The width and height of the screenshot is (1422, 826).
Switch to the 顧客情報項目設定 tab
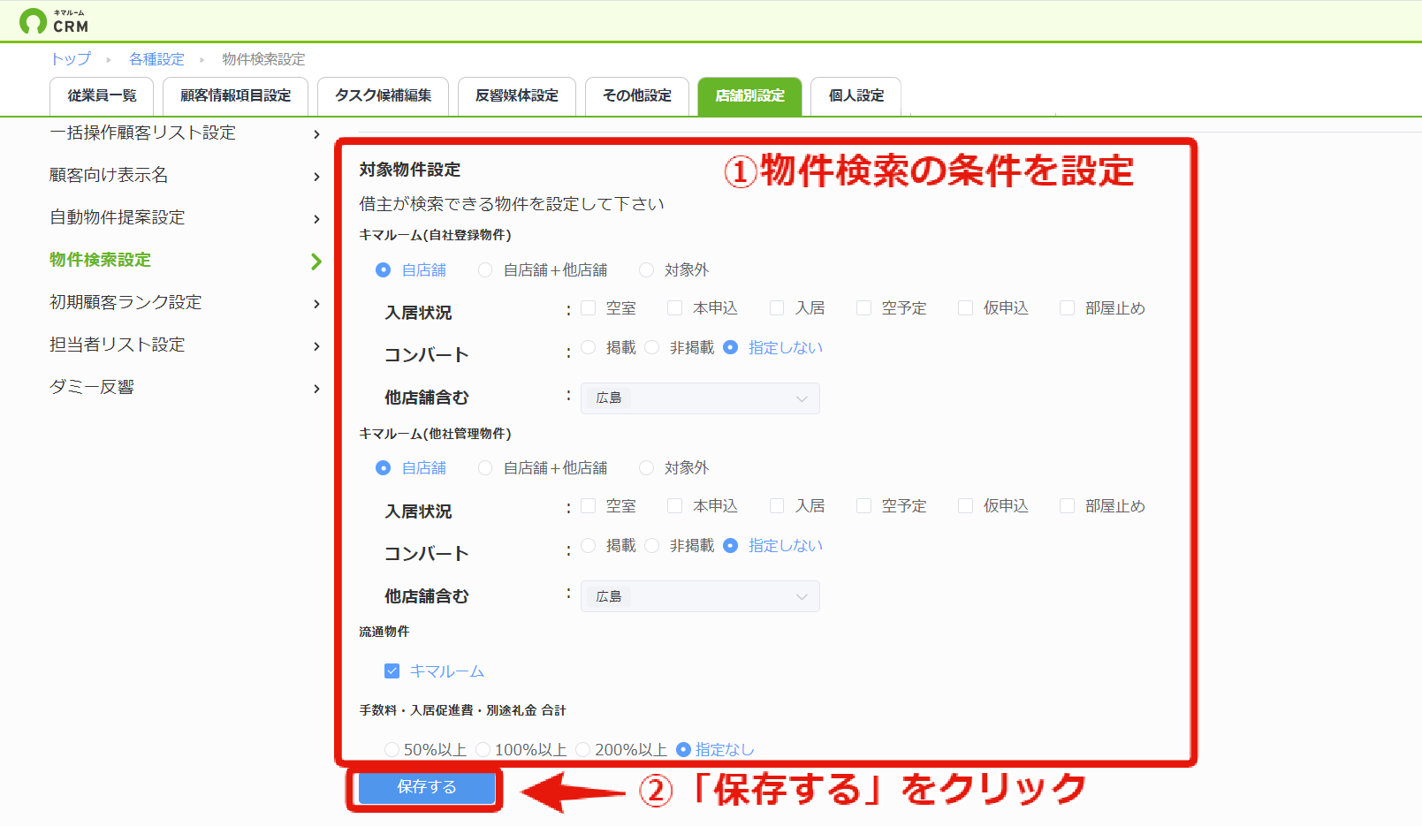click(236, 96)
